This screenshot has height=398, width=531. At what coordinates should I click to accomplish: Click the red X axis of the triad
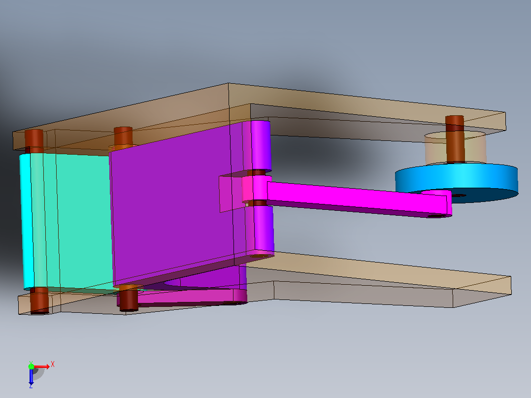point(42,366)
